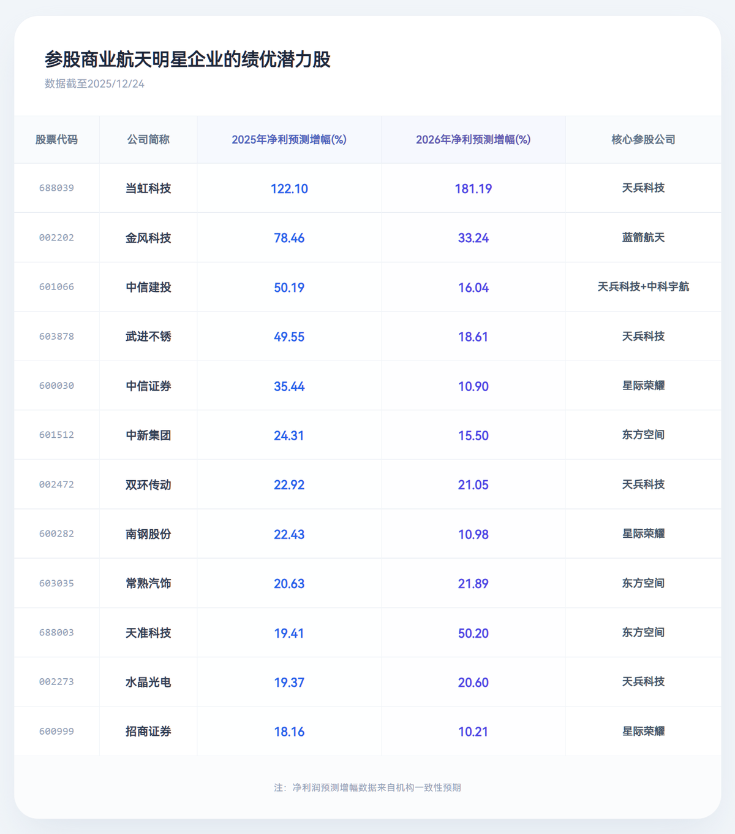Click the 公司简称 column header
This screenshot has width=735, height=834.
coord(148,140)
